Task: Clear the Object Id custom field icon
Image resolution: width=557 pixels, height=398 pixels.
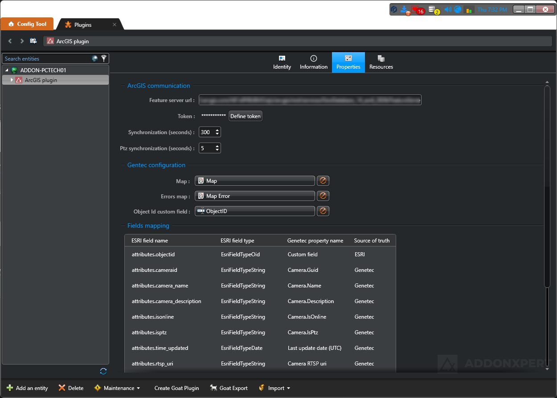Action: (323, 211)
